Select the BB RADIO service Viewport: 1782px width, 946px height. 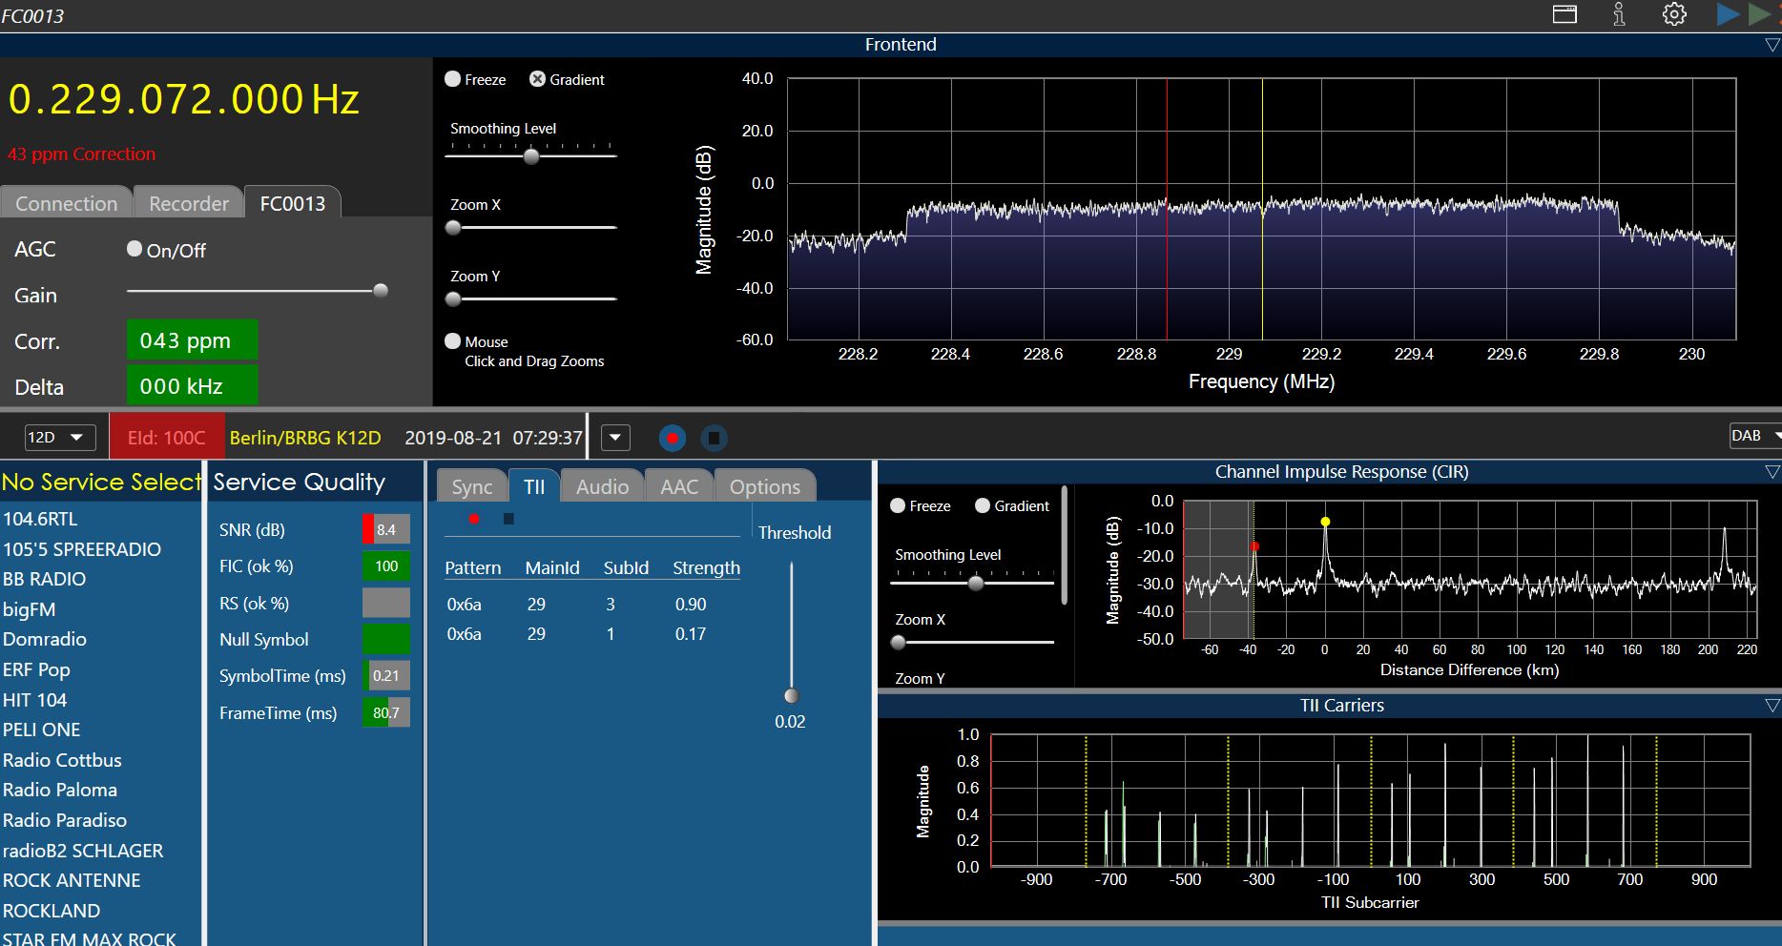coord(45,579)
